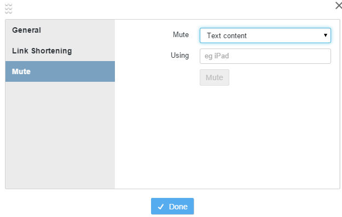Click the 'Done' text on the blue button

(x=178, y=207)
